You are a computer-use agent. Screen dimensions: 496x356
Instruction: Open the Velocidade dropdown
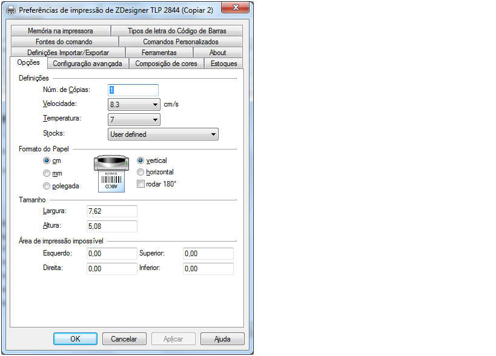click(134, 104)
